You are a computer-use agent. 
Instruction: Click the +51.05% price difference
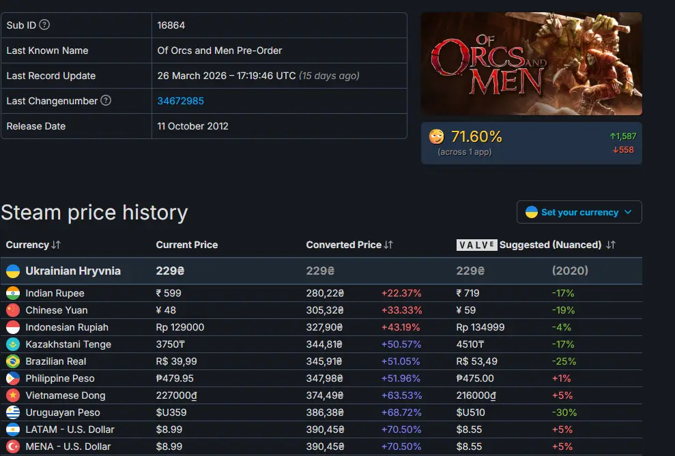[401, 361]
